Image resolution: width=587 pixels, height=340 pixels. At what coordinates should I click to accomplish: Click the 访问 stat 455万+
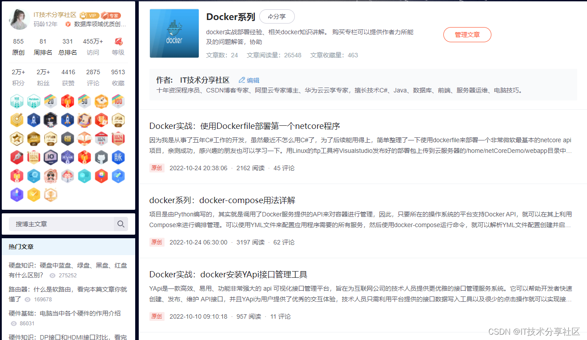click(x=93, y=41)
